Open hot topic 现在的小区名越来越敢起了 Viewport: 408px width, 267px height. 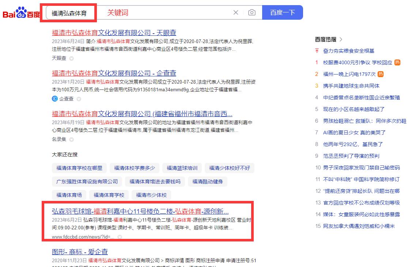354,109
